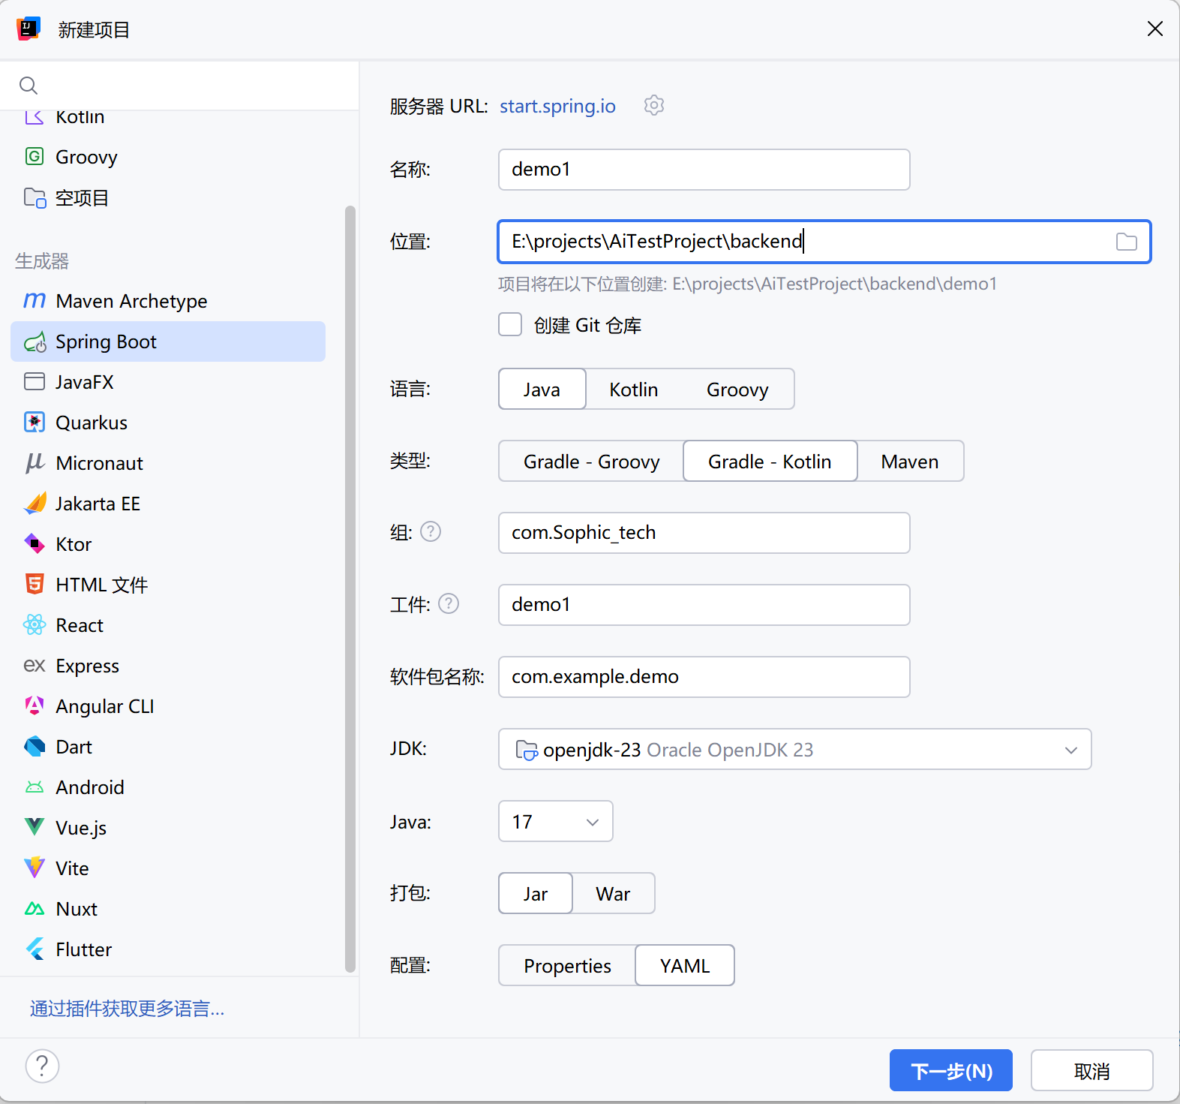The height and width of the screenshot is (1104, 1180).
Task: Enable the 创建 Git 仓库 checkbox
Action: tap(510, 324)
